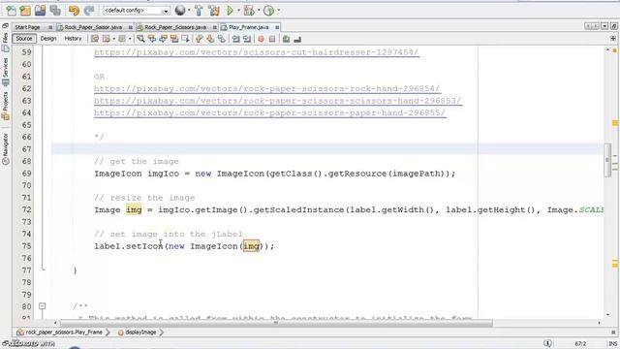Open dropdown arrow beside Profile Project
This screenshot has width=620, height=349.
[x=278, y=11]
